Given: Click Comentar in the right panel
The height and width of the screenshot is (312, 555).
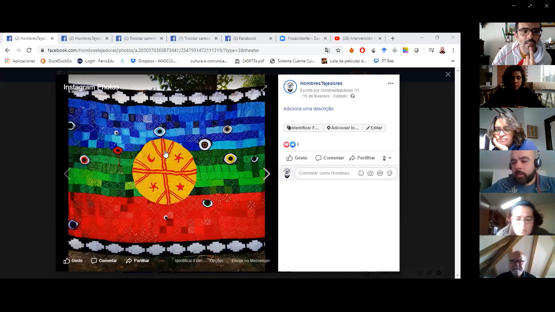Looking at the screenshot, I should pyautogui.click(x=330, y=158).
